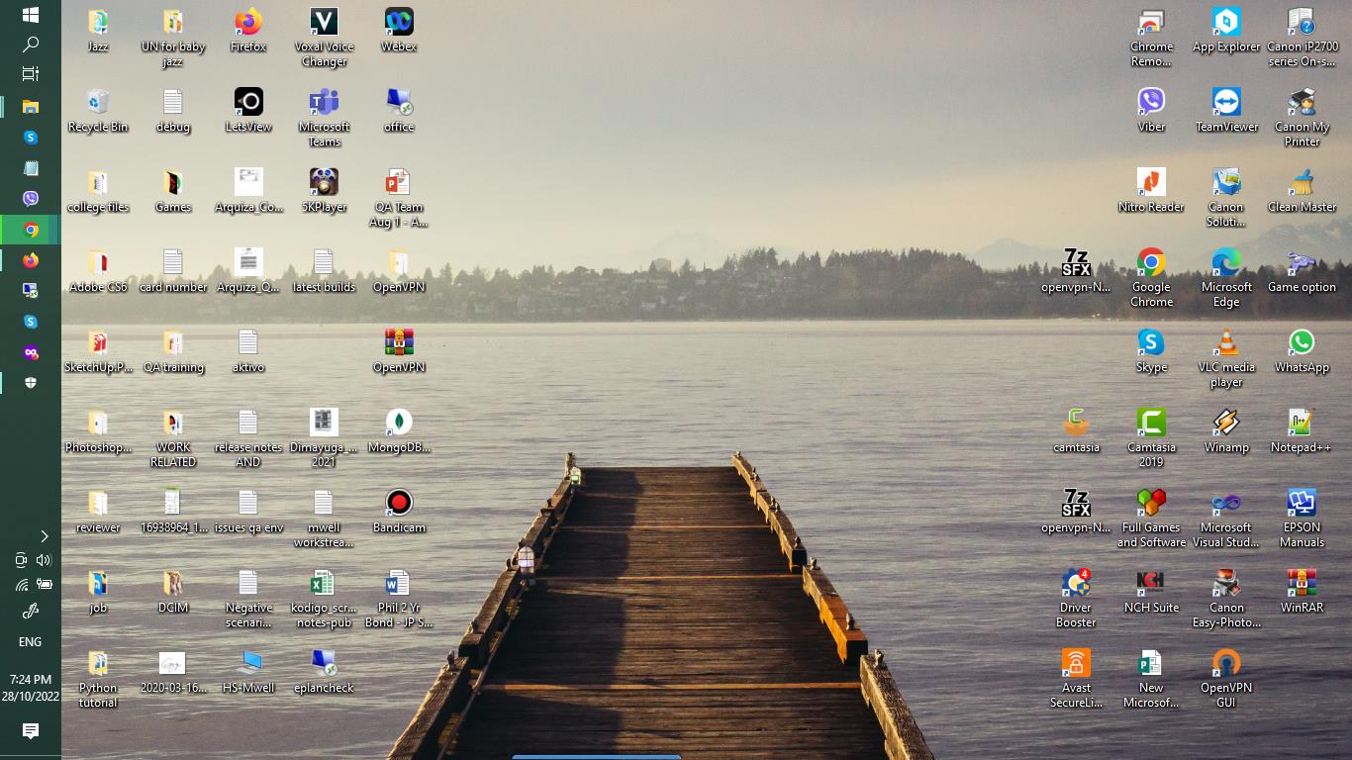Open the Task View button
Screen dimensions: 1352x760
click(31, 74)
